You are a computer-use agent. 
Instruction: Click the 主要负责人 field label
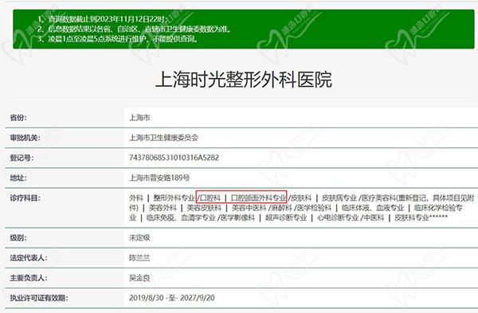(x=29, y=278)
